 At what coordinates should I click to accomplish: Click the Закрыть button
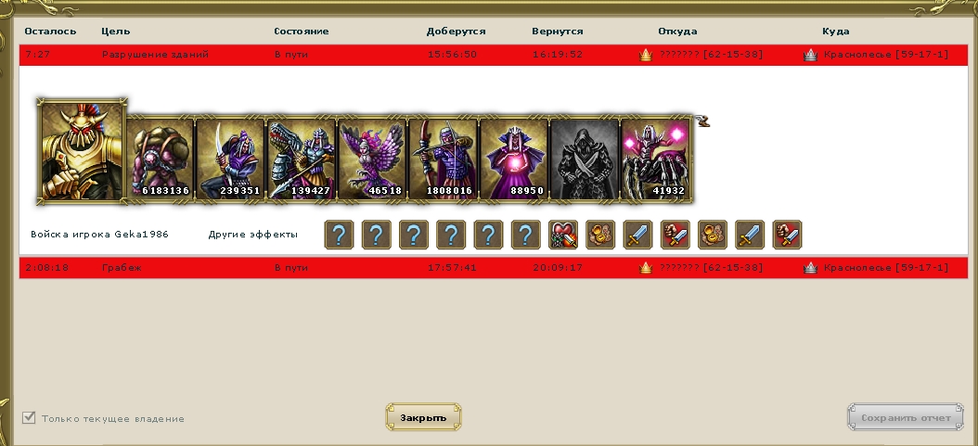pos(423,417)
